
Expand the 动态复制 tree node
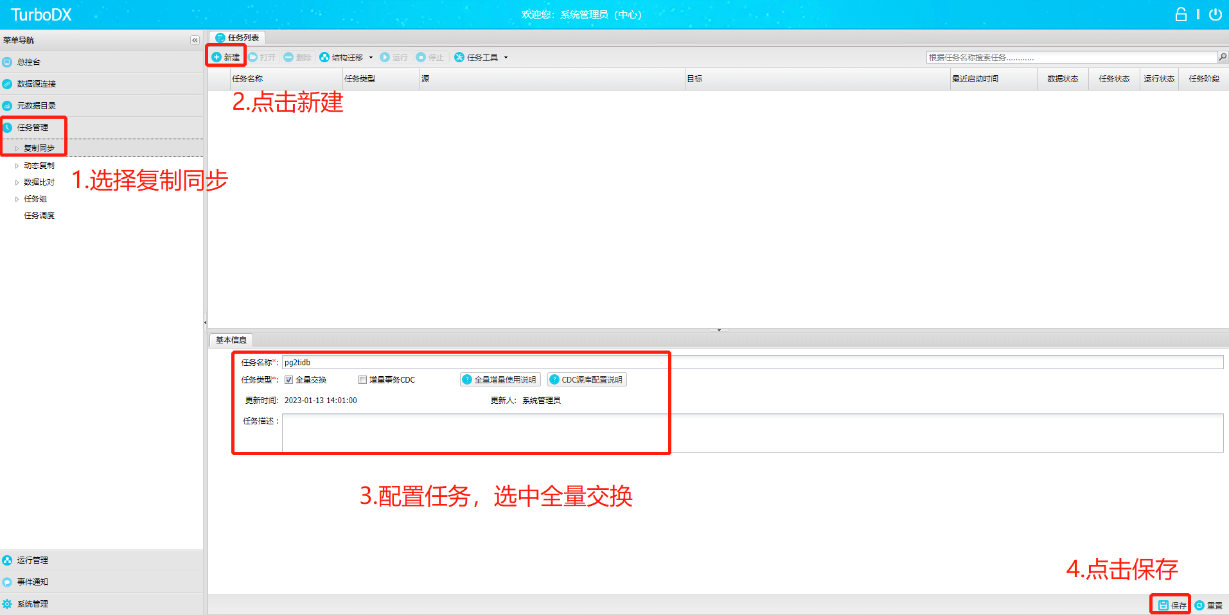point(17,166)
